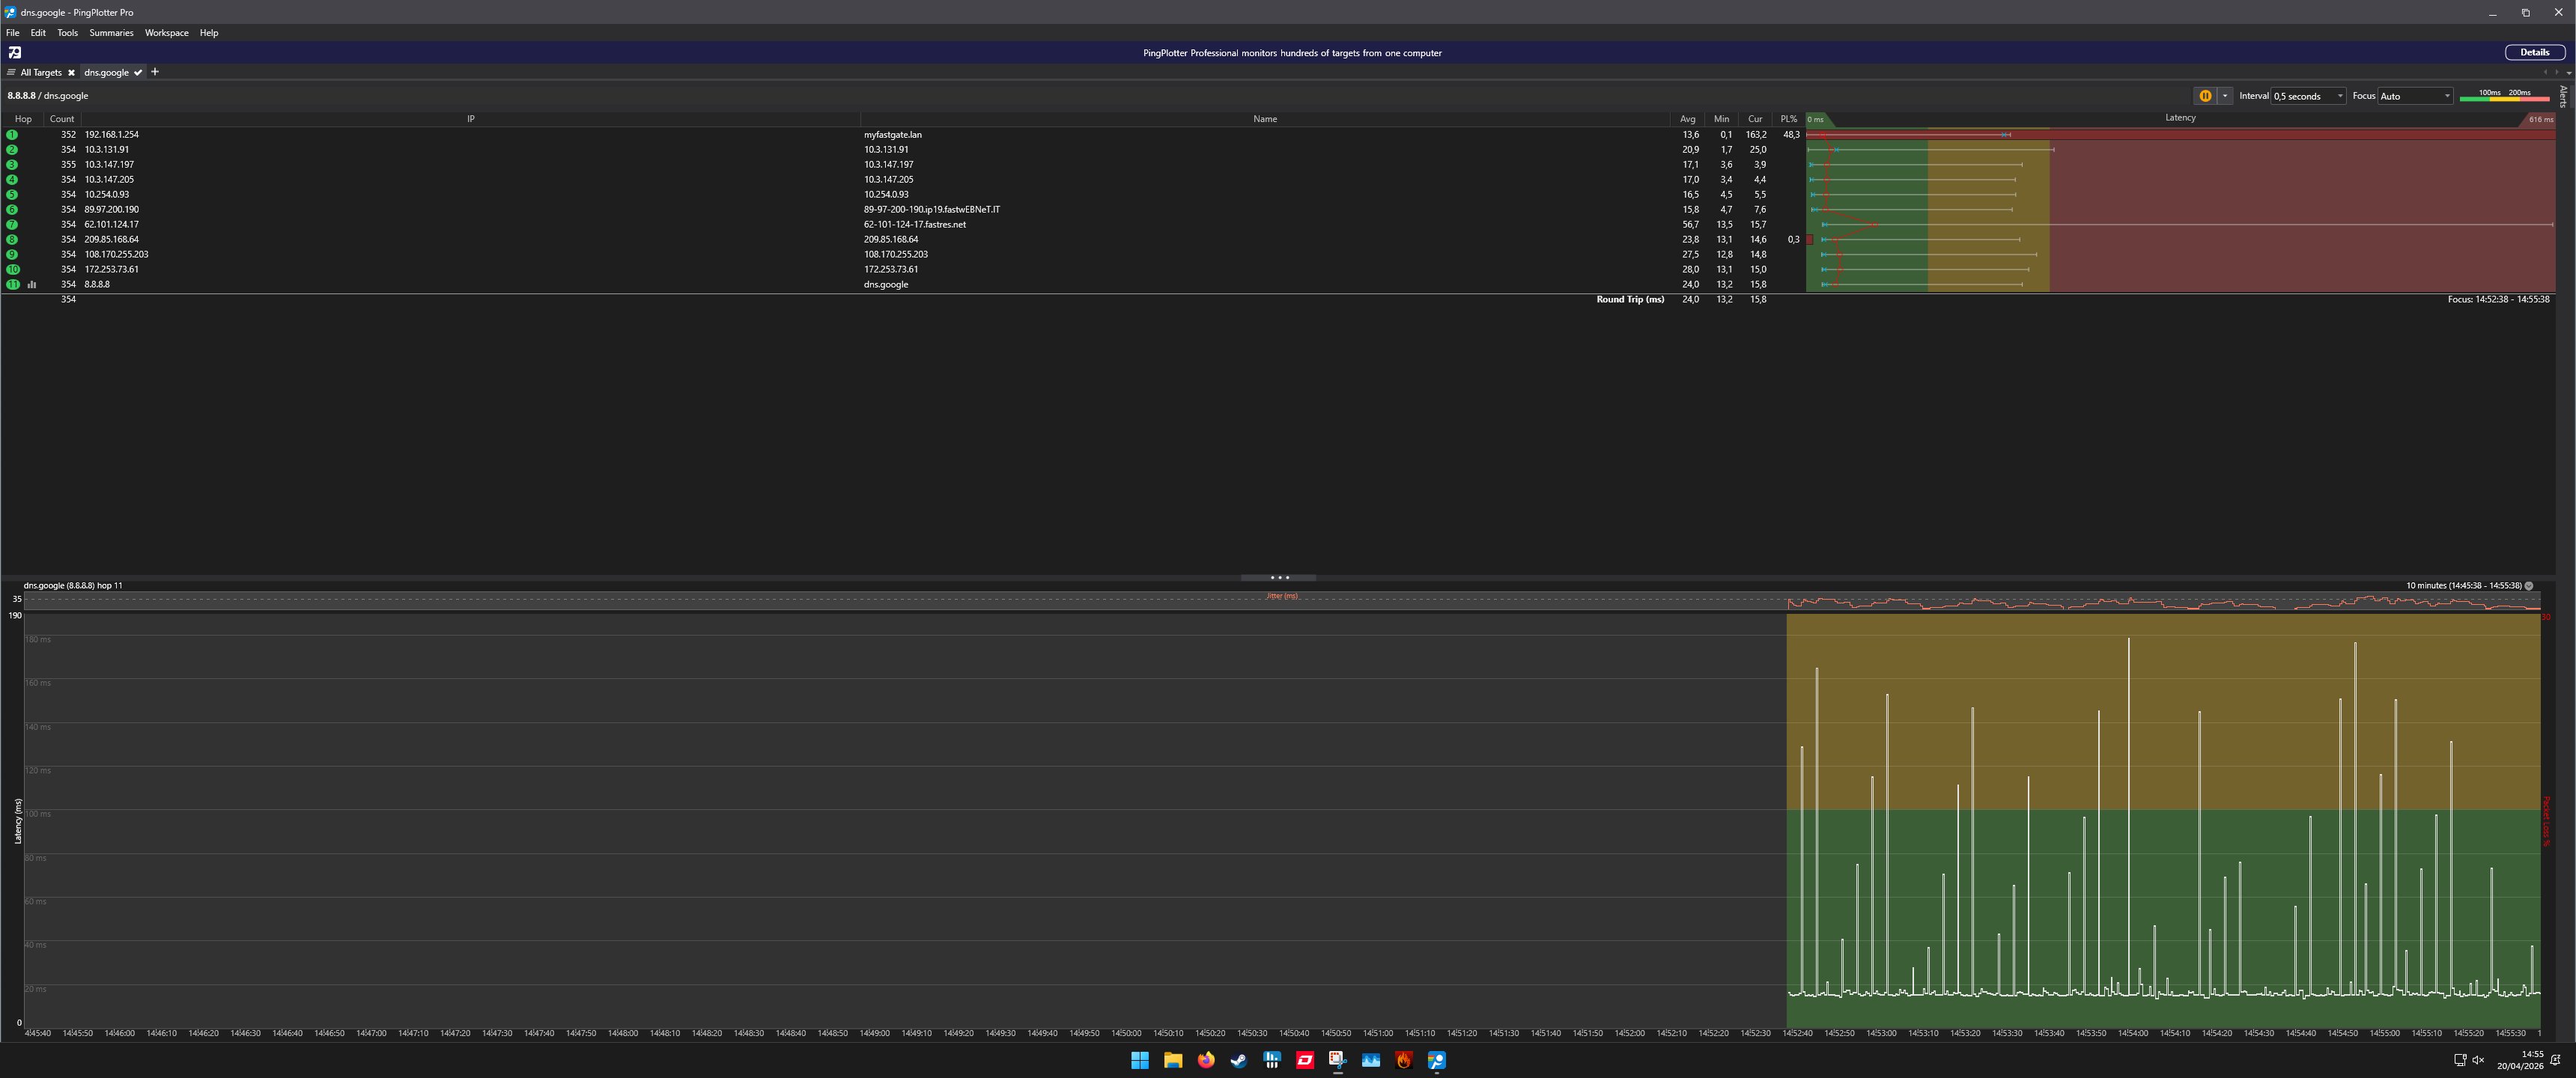Click the PingPlotter logo icon in banner

[x=14, y=53]
